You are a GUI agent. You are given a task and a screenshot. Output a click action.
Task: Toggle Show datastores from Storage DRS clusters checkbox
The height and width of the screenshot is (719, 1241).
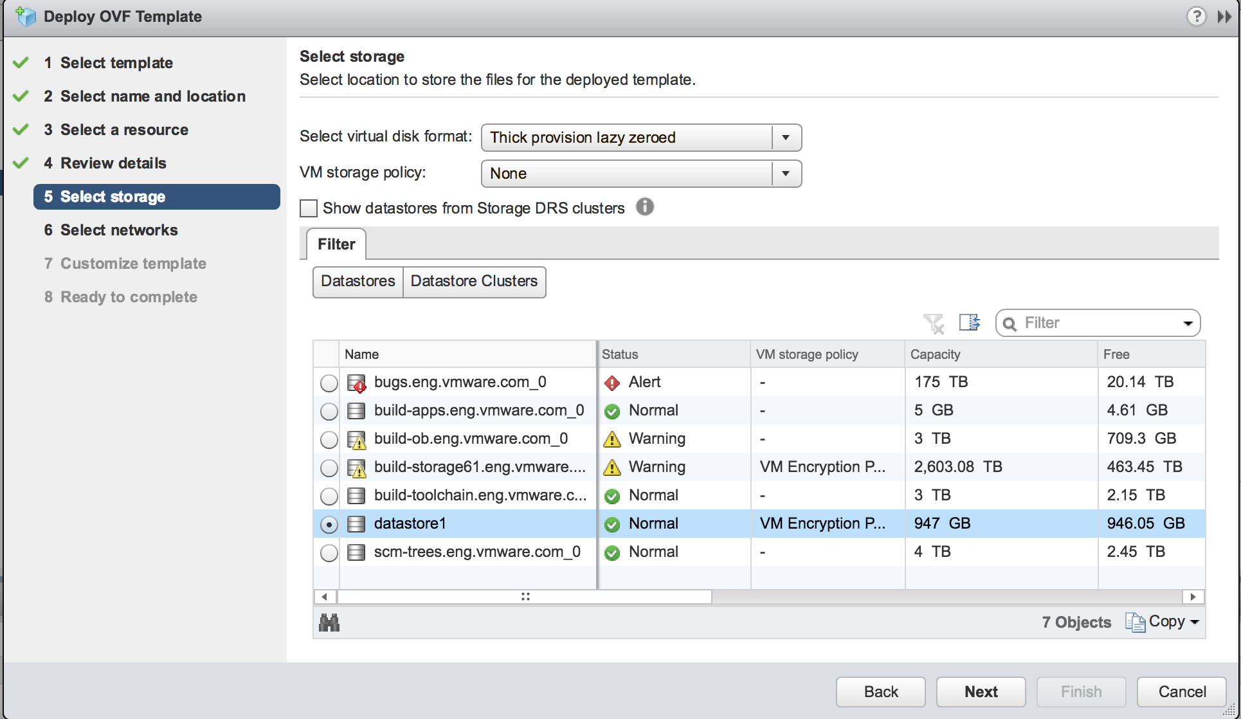point(311,208)
